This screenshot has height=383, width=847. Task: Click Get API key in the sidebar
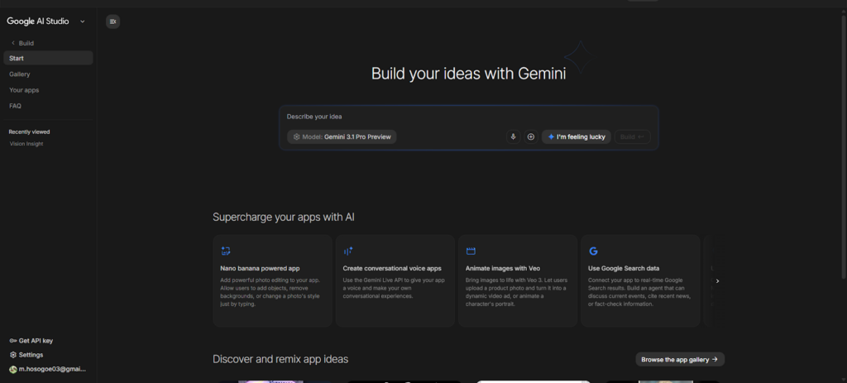point(31,341)
